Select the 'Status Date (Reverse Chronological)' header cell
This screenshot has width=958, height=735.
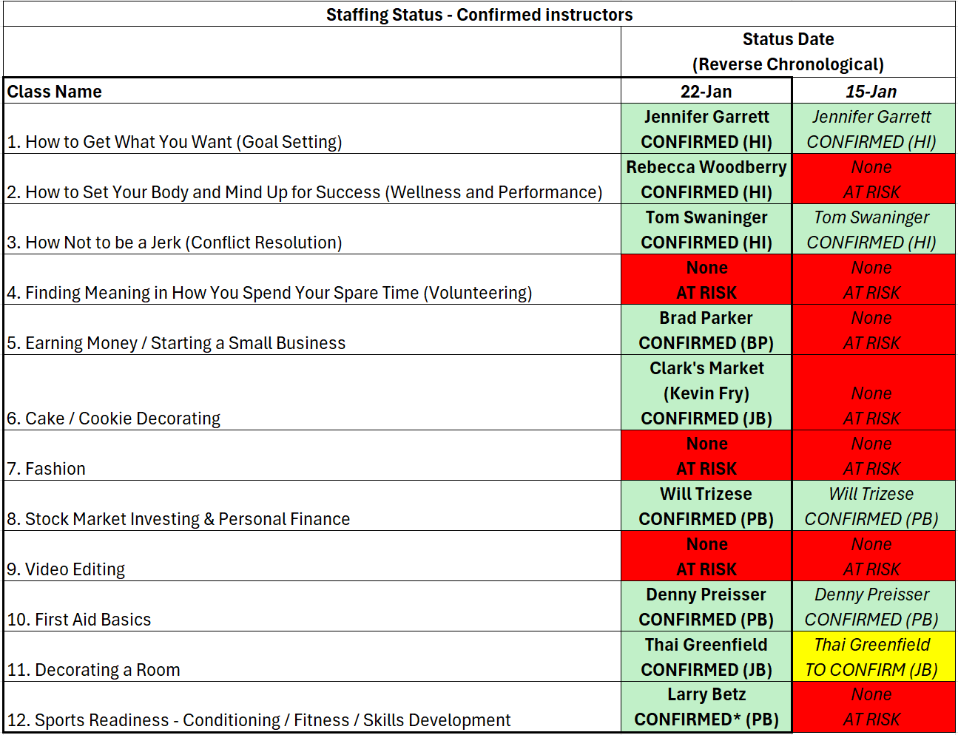pyautogui.click(x=788, y=52)
